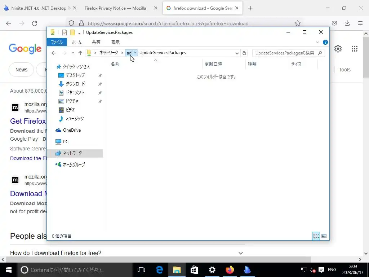Open Microsoft Store from the taskbar

[x=194, y=270]
